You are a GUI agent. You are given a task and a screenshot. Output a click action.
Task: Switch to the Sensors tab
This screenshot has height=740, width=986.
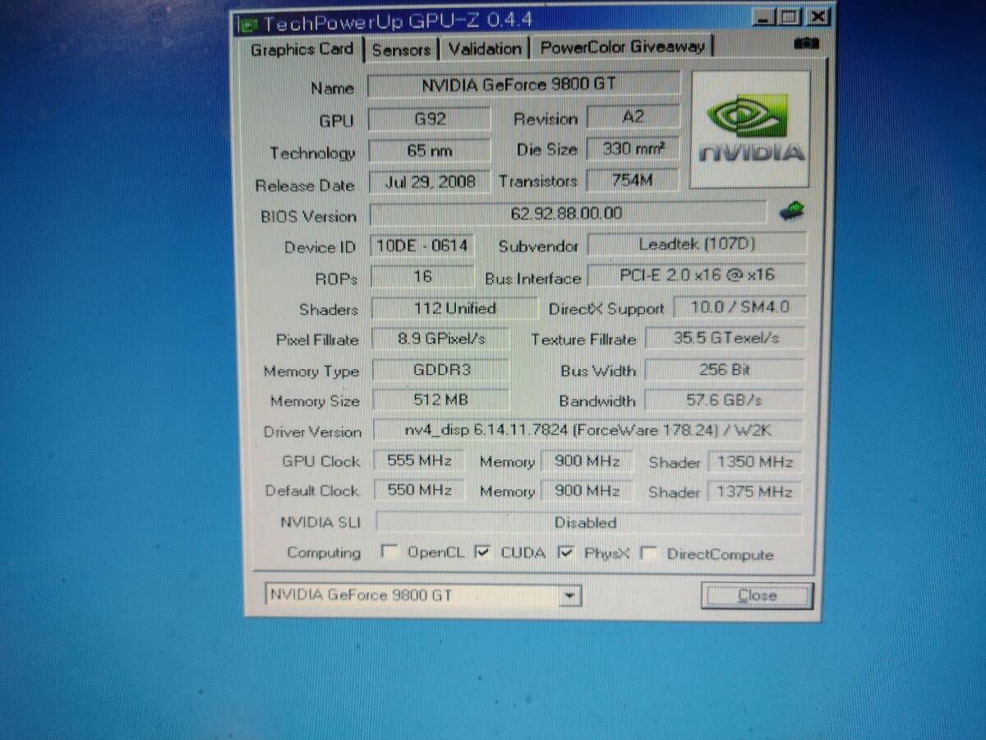click(401, 50)
